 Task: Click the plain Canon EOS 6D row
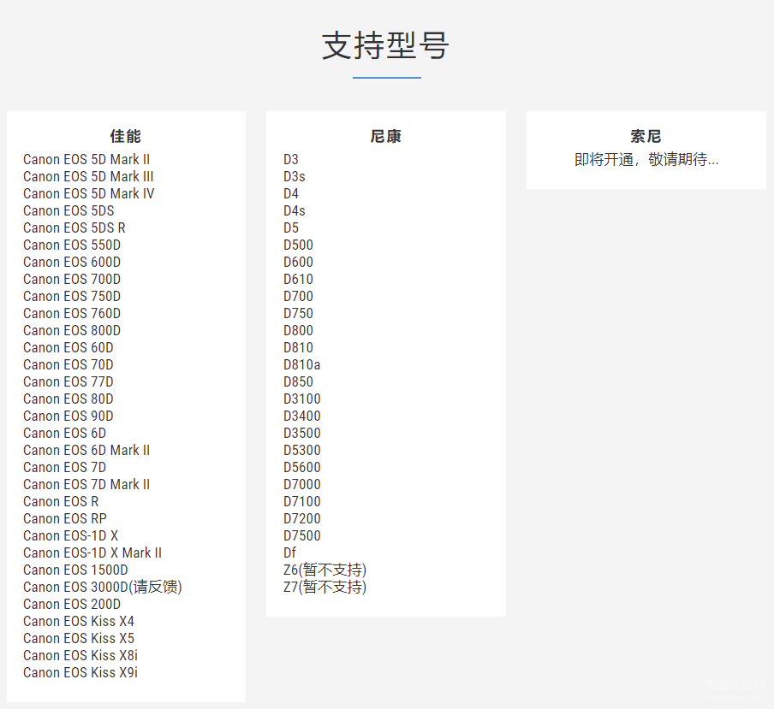(x=65, y=433)
